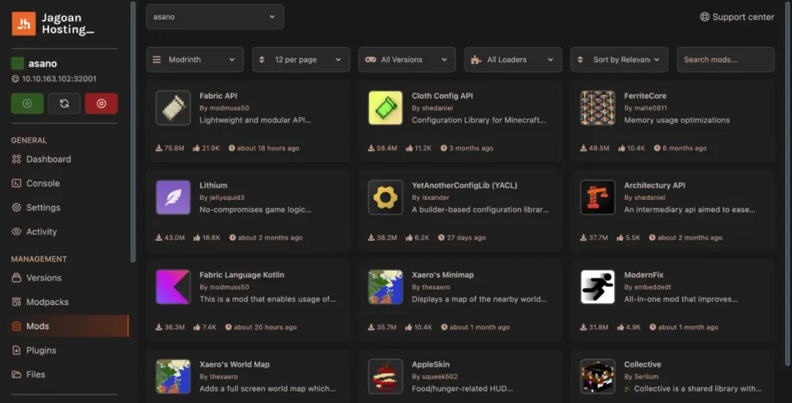Restart the server with the refresh button

[x=64, y=103]
